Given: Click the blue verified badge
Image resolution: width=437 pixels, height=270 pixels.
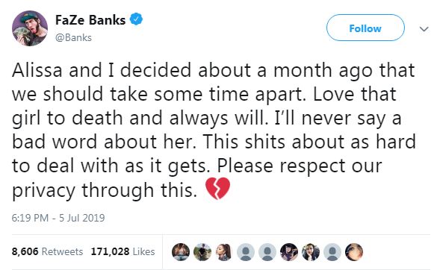Looking at the screenshot, I should click(x=137, y=19).
